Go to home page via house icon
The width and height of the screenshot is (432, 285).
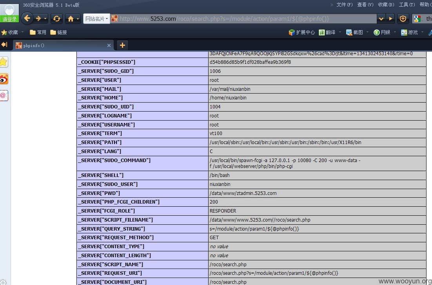click(71, 19)
